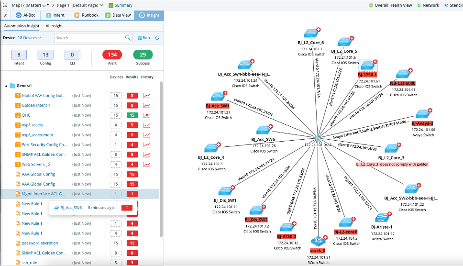Click green result 15 for OHC

click(132, 115)
